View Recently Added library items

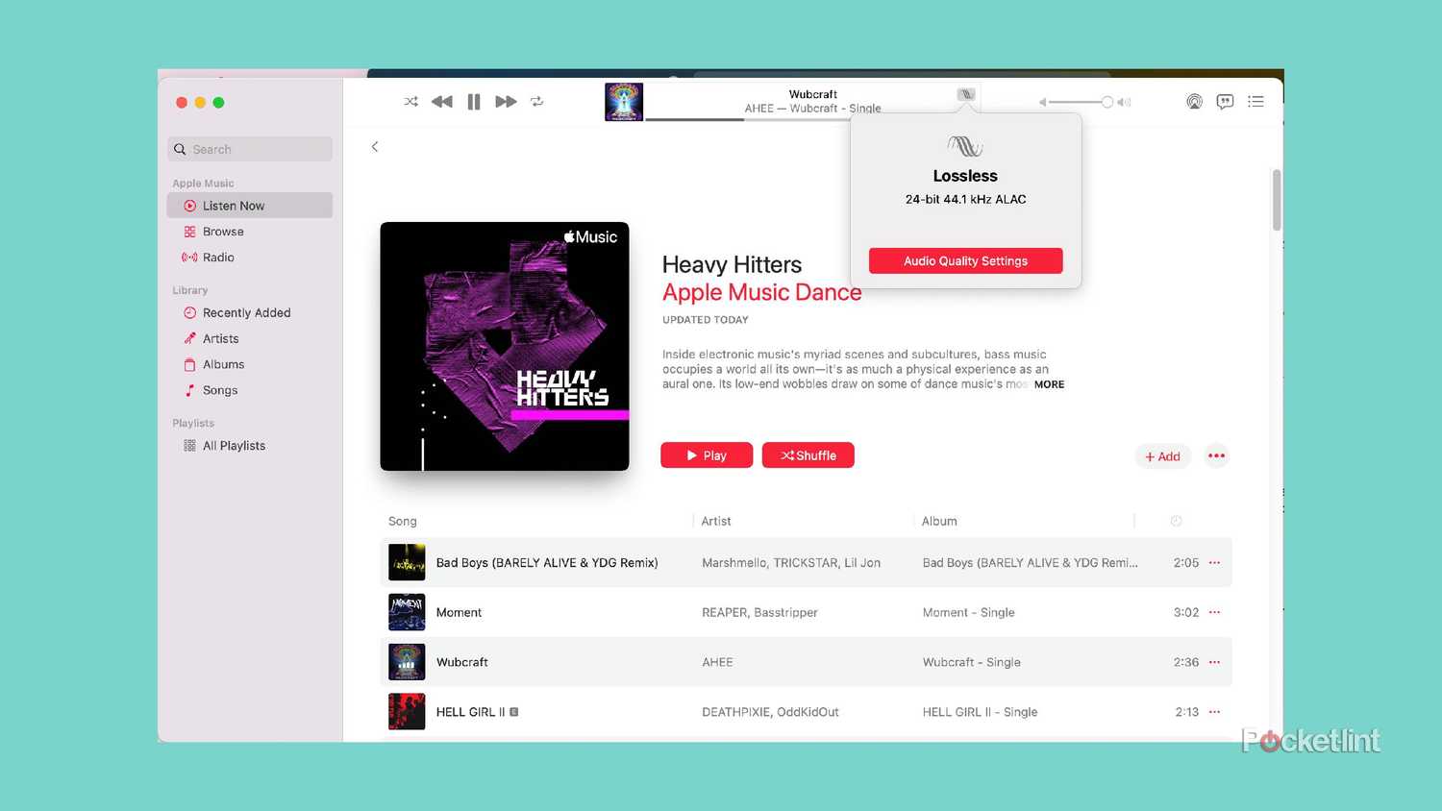coord(246,312)
